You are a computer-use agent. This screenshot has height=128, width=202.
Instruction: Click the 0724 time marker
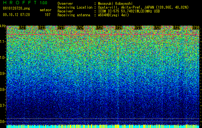(80, 28)
